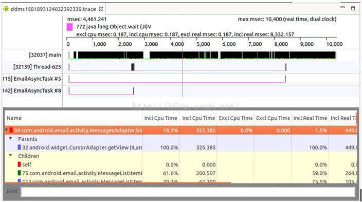The width and height of the screenshot is (362, 202).
Task: Click the main thread timeline bar
Action: 202,55
